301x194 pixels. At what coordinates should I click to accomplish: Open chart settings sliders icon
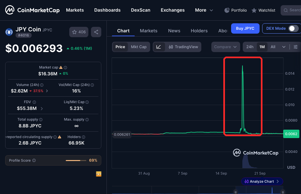pyautogui.click(x=295, y=47)
